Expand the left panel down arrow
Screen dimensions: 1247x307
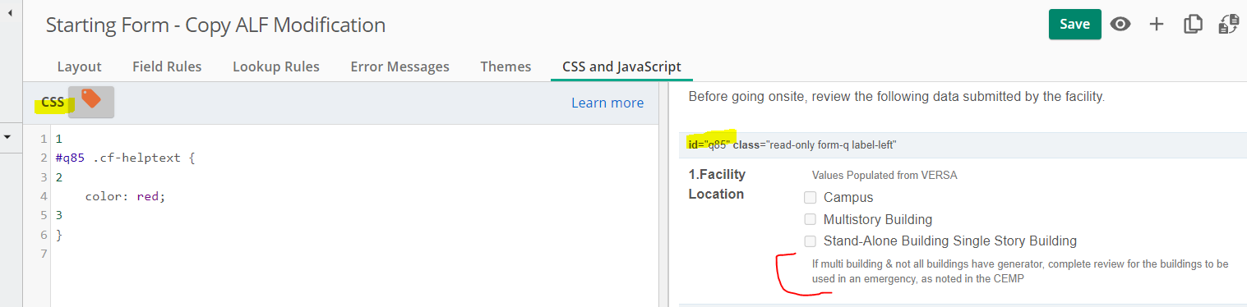click(8, 136)
